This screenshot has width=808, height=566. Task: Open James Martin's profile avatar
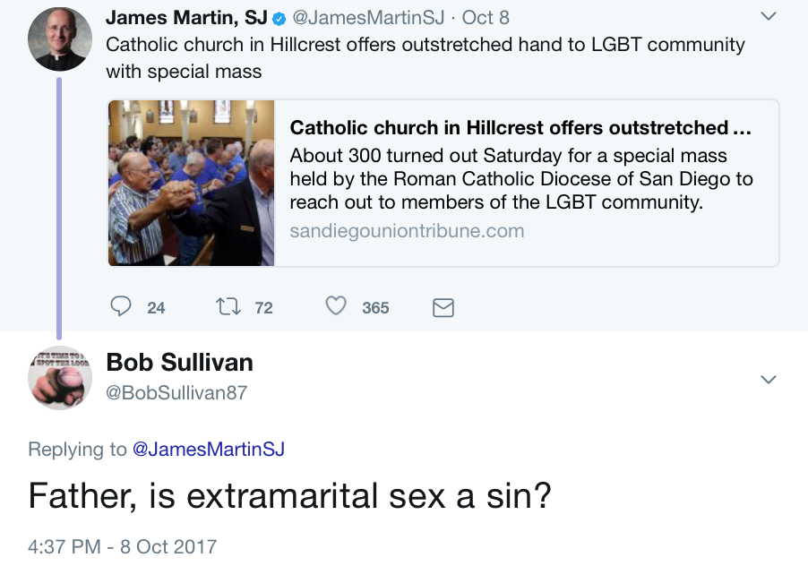60,39
